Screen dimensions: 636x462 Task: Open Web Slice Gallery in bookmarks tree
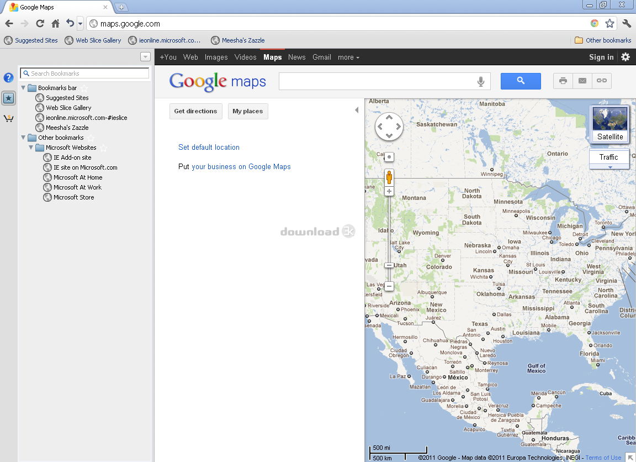click(68, 108)
